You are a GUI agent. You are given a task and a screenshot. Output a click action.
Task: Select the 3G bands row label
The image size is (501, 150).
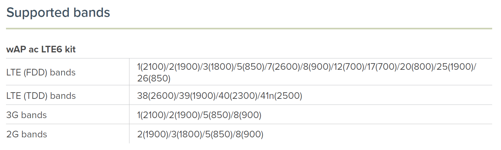pyautogui.click(x=27, y=115)
